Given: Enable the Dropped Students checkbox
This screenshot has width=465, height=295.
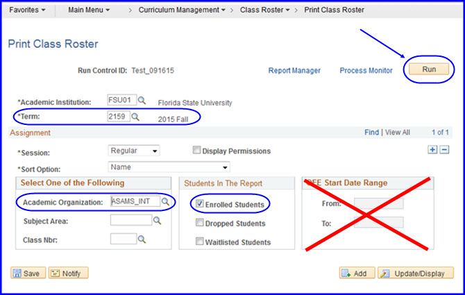Looking at the screenshot, I should coord(199,224).
